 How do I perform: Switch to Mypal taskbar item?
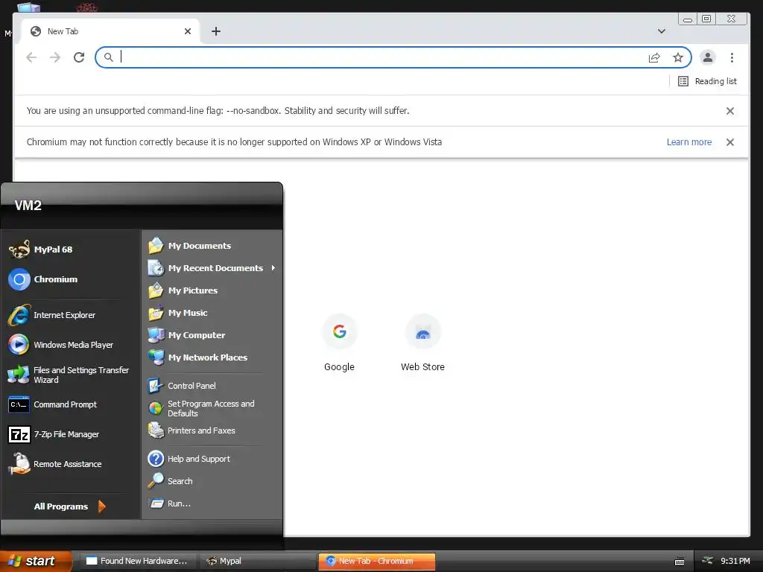(x=256, y=562)
